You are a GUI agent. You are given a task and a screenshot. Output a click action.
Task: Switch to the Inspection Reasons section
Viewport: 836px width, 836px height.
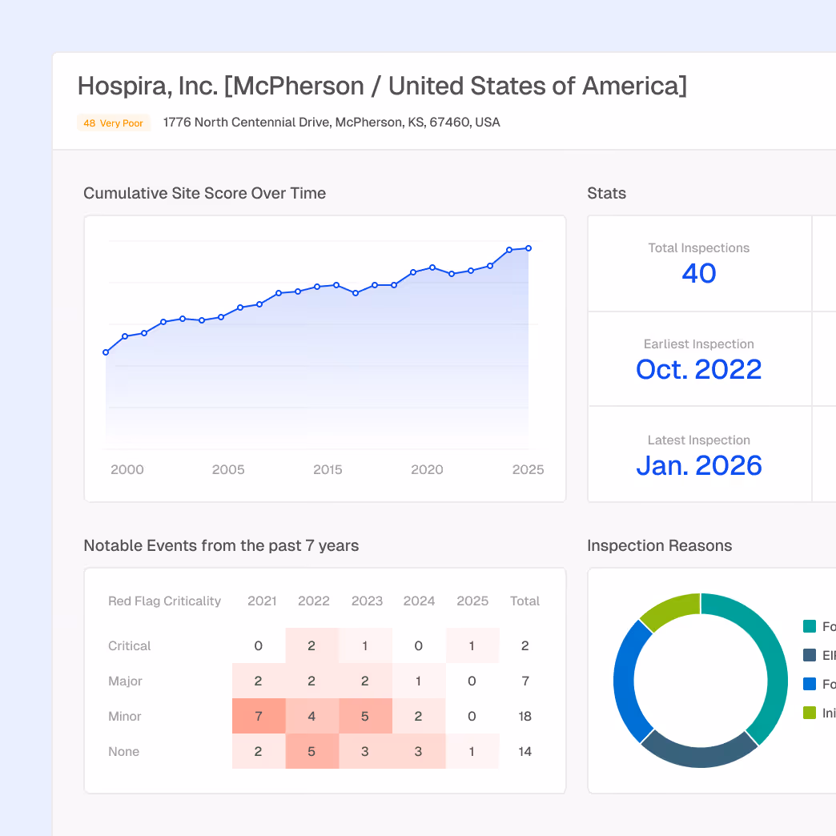pos(659,545)
